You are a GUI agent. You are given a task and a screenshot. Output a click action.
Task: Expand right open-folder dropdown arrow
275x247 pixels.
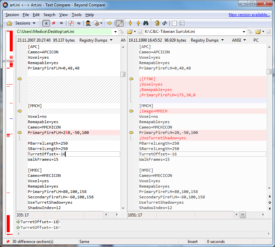[263, 32]
